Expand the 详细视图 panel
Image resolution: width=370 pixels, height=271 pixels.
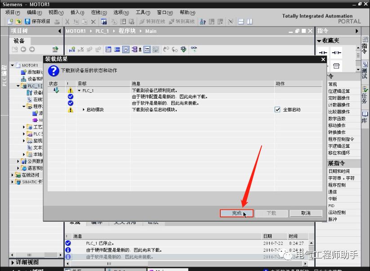point(13,262)
